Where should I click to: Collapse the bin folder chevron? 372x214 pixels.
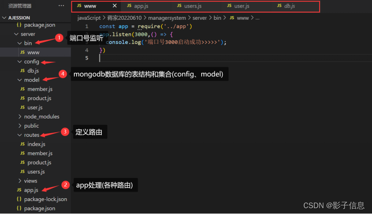(x=20, y=43)
